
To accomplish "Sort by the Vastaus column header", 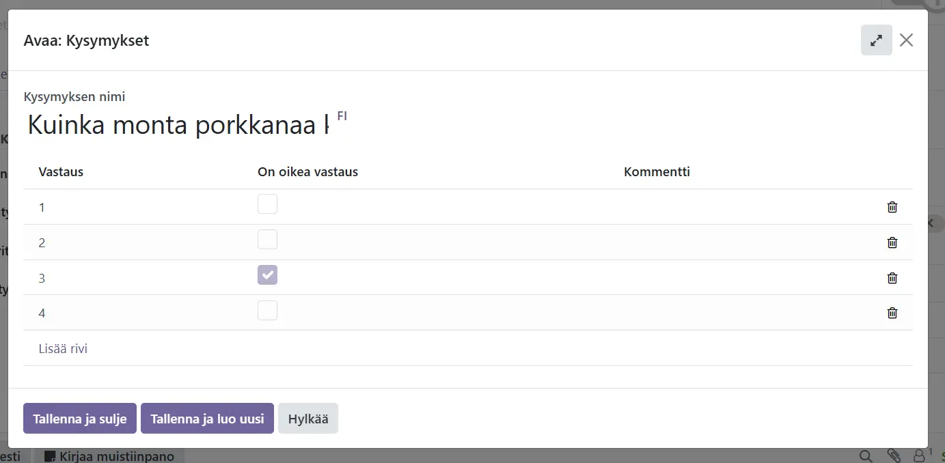I will click(x=61, y=172).
